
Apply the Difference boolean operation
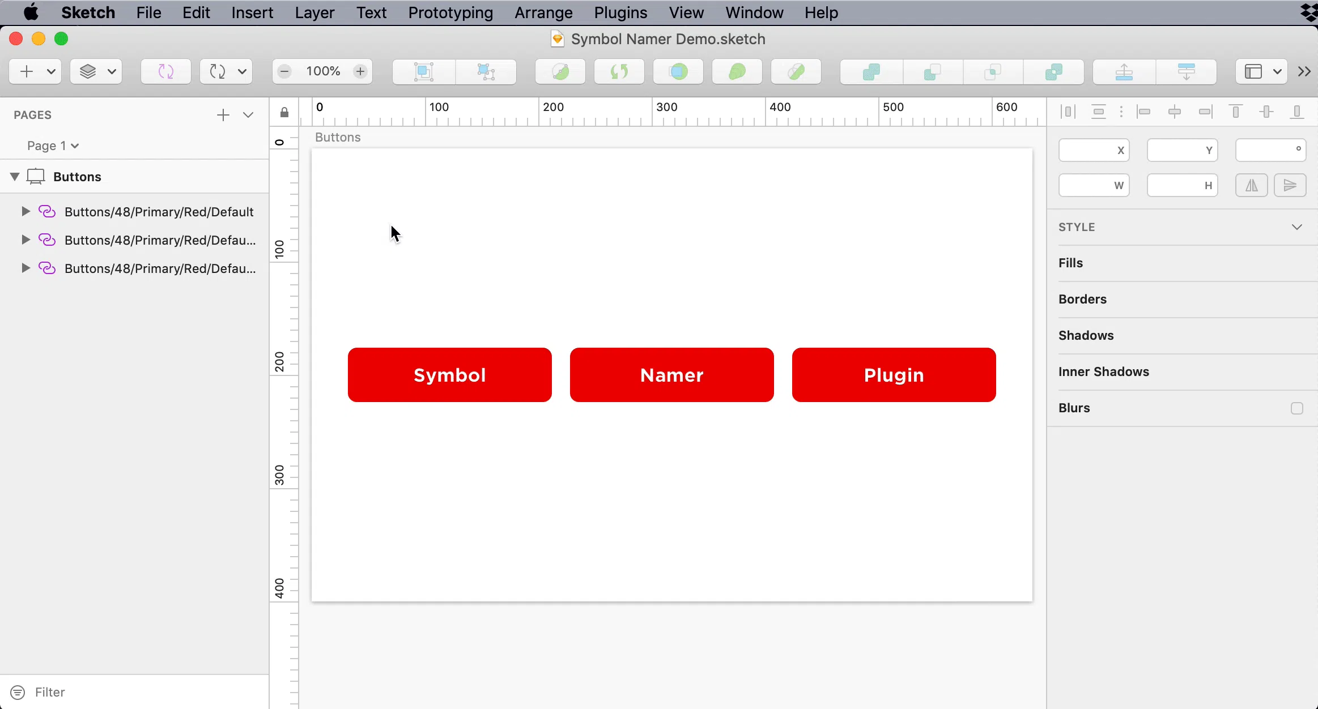1054,71
